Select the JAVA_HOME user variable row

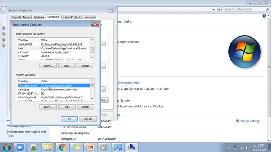coord(54,44)
